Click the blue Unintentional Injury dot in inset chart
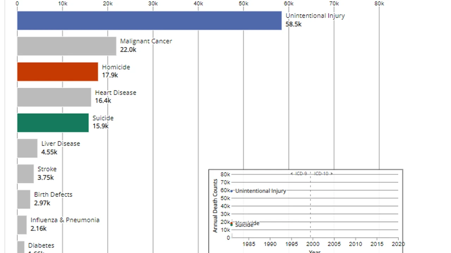451x253 pixels. click(231, 191)
